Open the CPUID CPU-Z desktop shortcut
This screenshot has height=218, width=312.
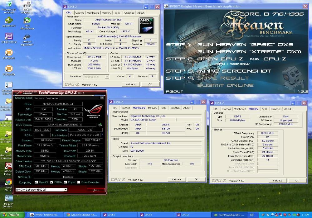click(x=9, y=38)
